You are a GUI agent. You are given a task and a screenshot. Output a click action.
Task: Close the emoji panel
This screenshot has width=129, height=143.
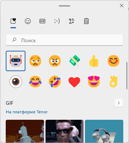[121, 6]
